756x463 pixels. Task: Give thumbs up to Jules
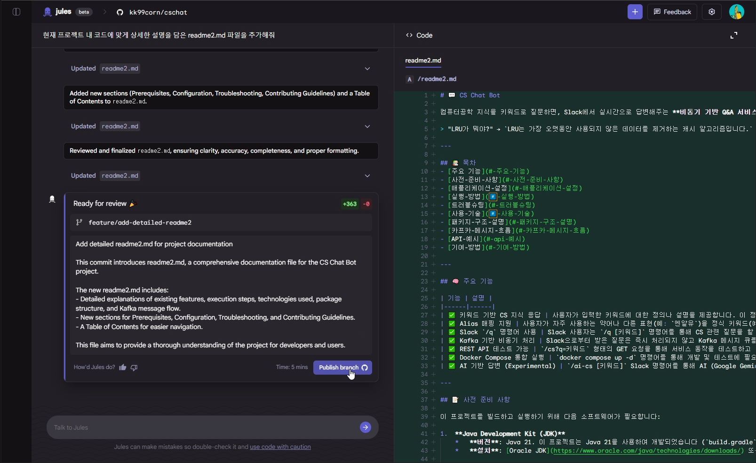click(123, 368)
